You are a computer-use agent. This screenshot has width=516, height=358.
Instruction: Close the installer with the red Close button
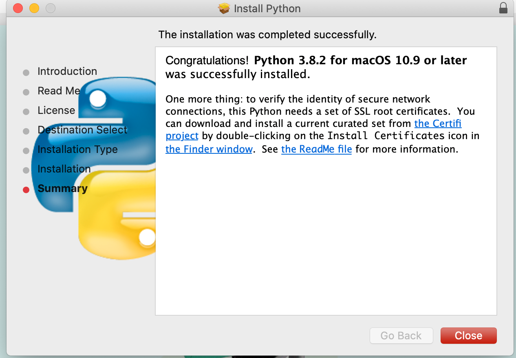468,336
